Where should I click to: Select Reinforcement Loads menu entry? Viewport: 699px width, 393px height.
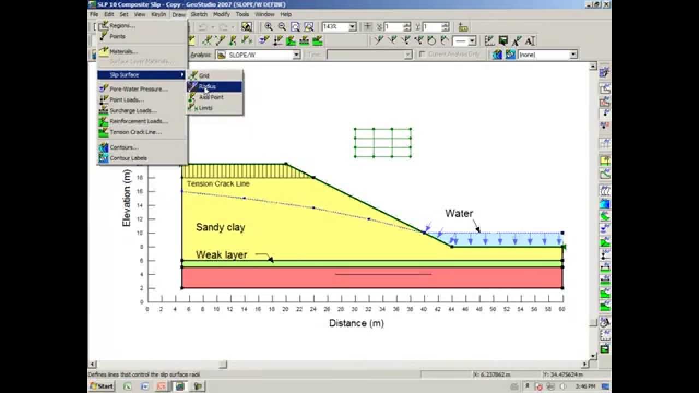142,121
